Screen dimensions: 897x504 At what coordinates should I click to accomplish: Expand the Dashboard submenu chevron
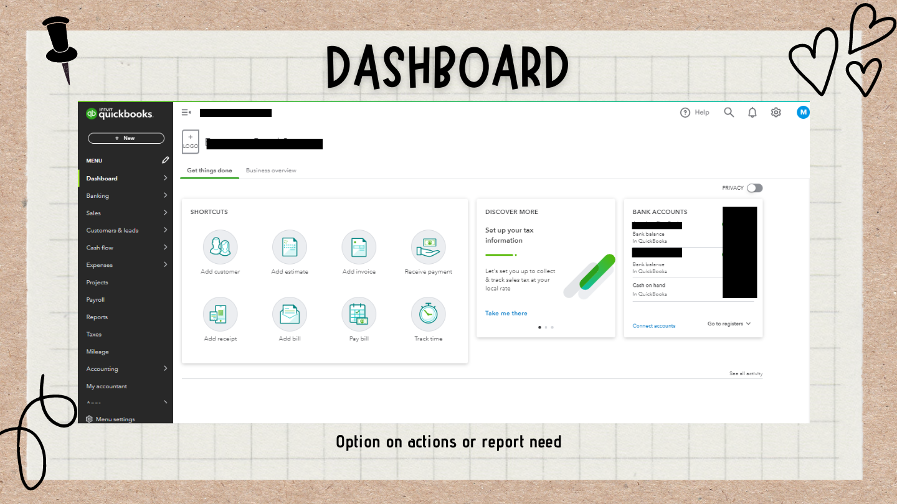pos(166,178)
